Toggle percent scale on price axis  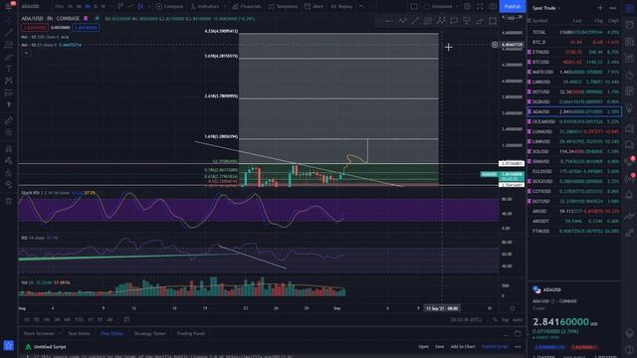pyautogui.click(x=495, y=320)
